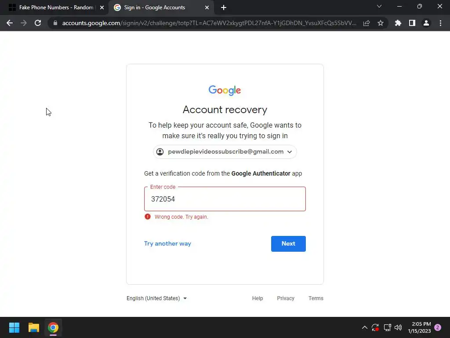The width and height of the screenshot is (450, 338).
Task: Open the English (United States) language dropdown
Action: [x=157, y=298]
